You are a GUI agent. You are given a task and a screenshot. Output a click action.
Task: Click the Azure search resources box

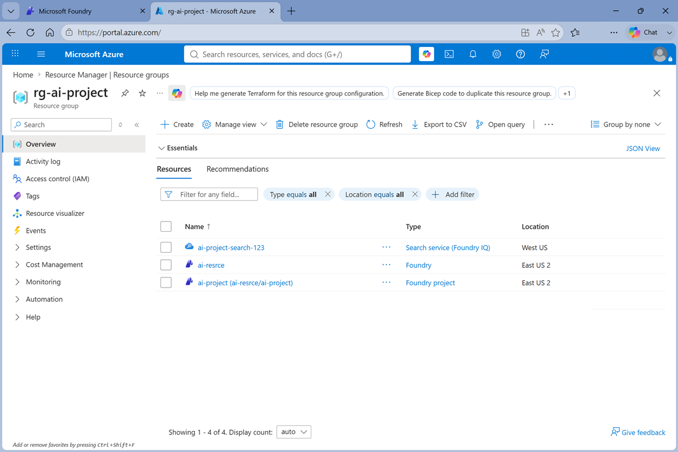point(297,54)
